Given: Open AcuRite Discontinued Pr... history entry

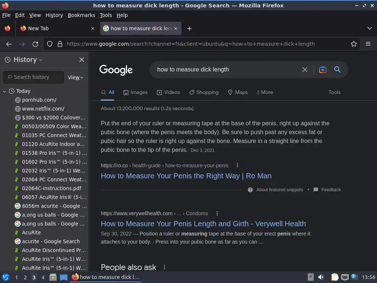Looking at the screenshot, I should (x=50, y=251).
